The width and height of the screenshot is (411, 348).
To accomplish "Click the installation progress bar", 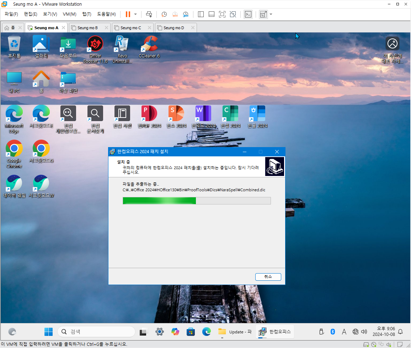I will 197,201.
